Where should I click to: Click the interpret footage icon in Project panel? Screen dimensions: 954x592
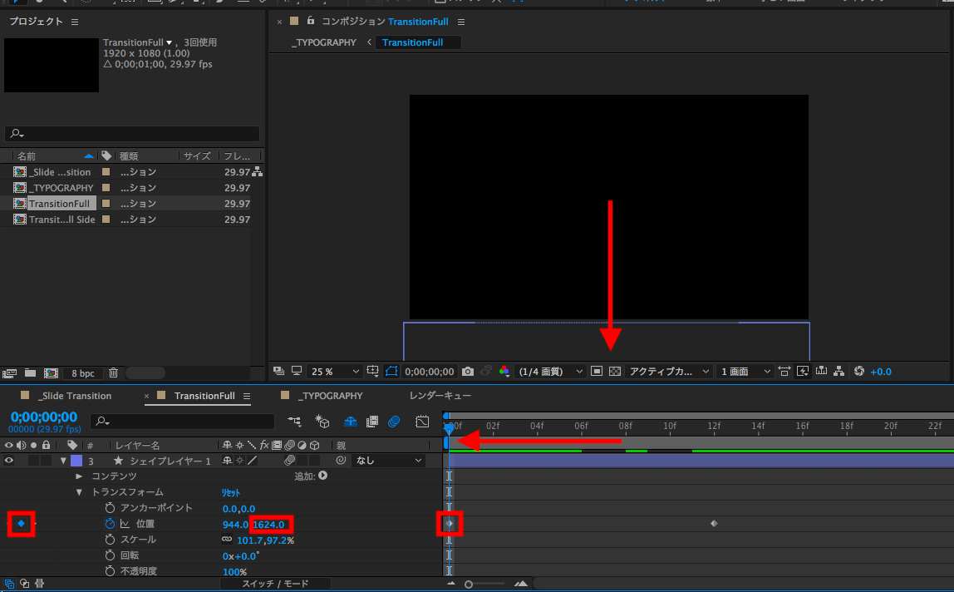pyautogui.click(x=9, y=372)
